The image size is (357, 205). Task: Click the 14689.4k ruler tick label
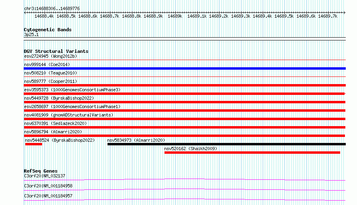(x=262, y=16)
